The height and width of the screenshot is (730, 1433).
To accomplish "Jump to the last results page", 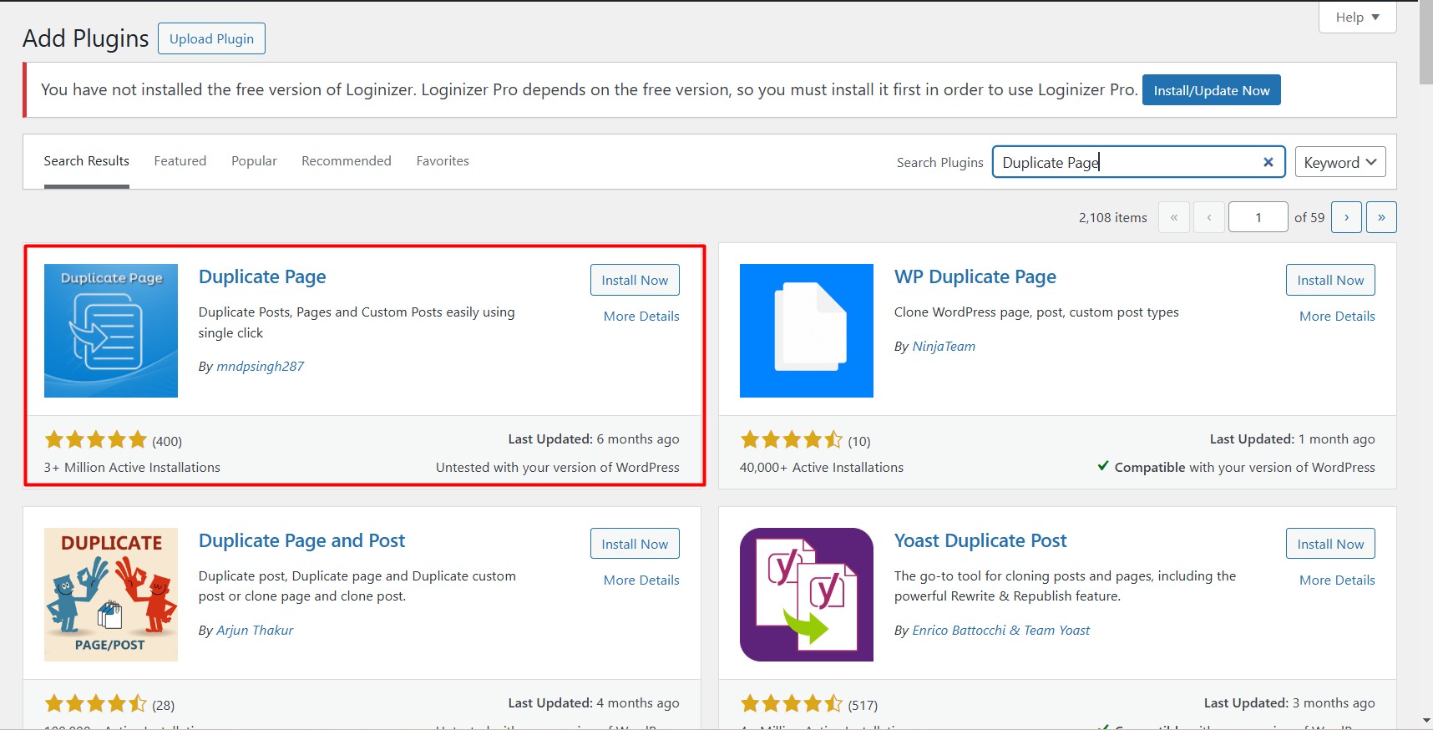I will pos(1381,217).
